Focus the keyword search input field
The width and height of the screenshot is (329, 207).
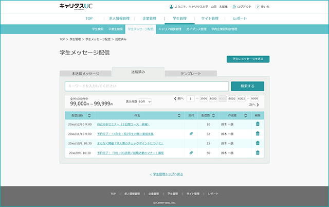[147, 86]
